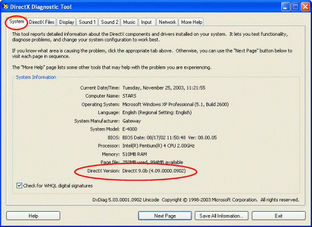Select the Music tab
This screenshot has height=227, width=312.
click(x=129, y=22)
